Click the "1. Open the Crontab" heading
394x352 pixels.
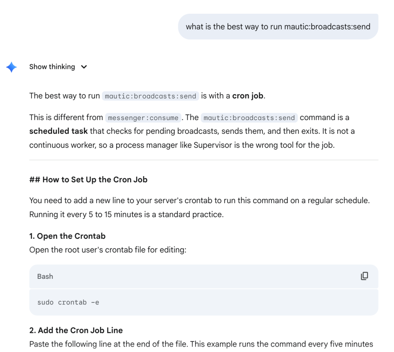[x=67, y=236]
